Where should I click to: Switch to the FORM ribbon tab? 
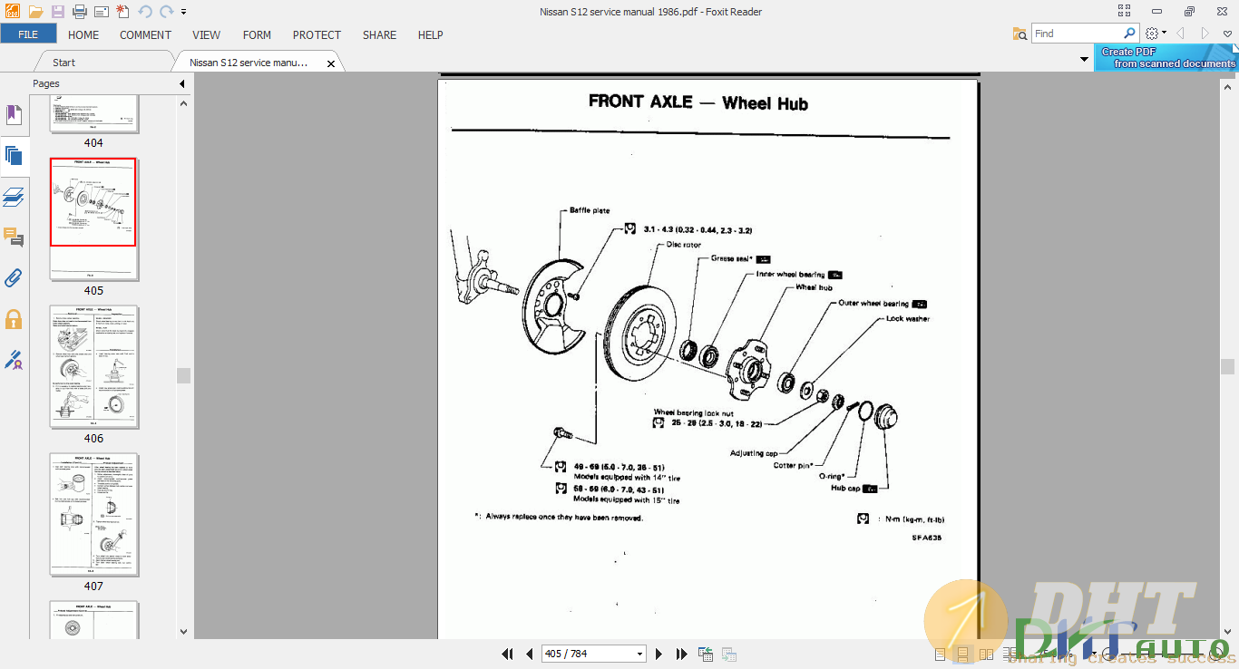tap(257, 34)
